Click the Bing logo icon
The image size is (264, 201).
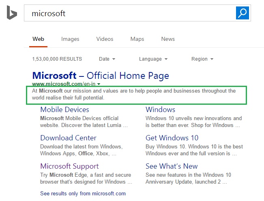12,13
